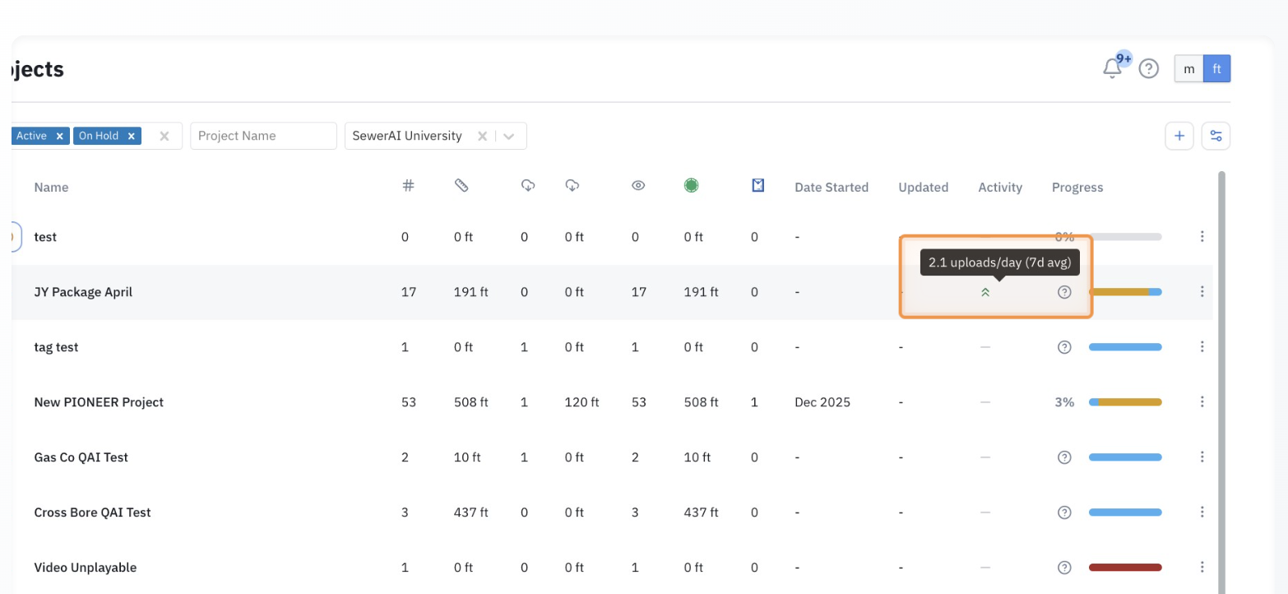Click the eye column header icon
1288x594 pixels.
click(x=637, y=186)
